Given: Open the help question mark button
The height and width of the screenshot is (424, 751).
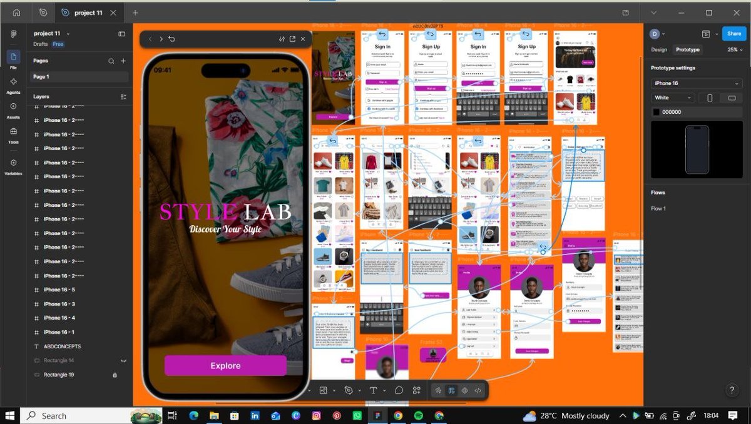Looking at the screenshot, I should click(x=732, y=390).
